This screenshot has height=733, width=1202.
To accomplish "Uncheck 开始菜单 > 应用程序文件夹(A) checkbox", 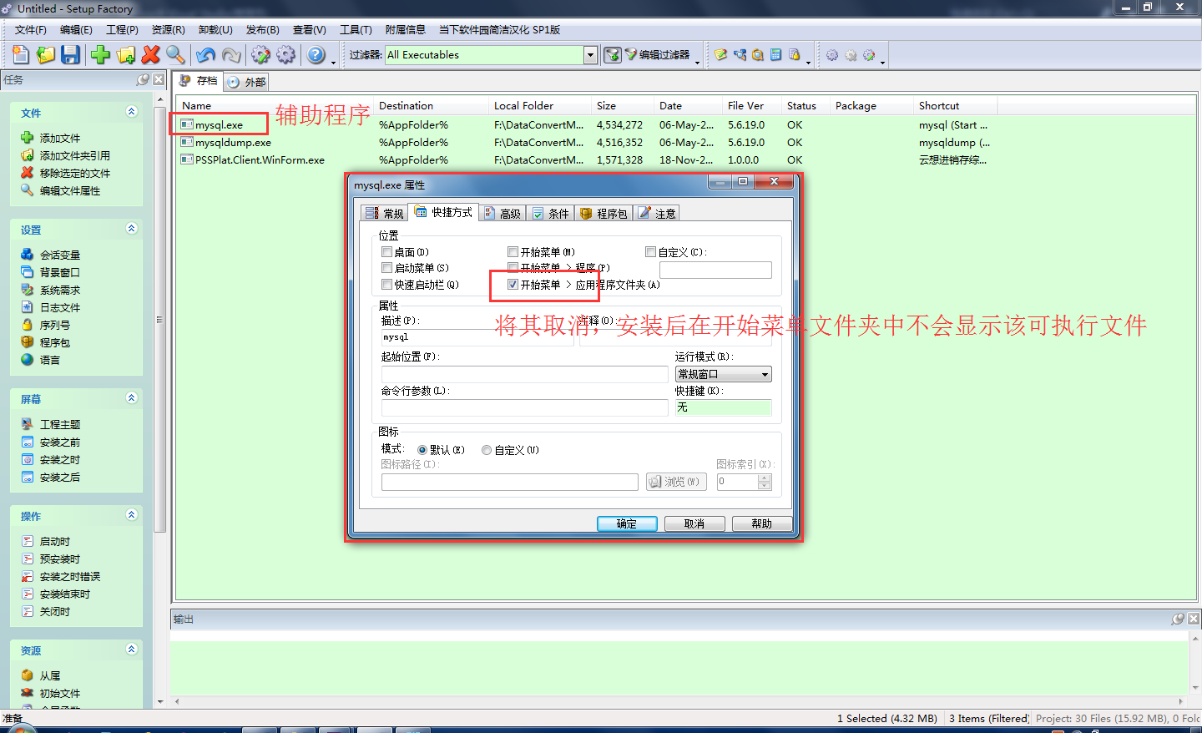I will tap(513, 285).
